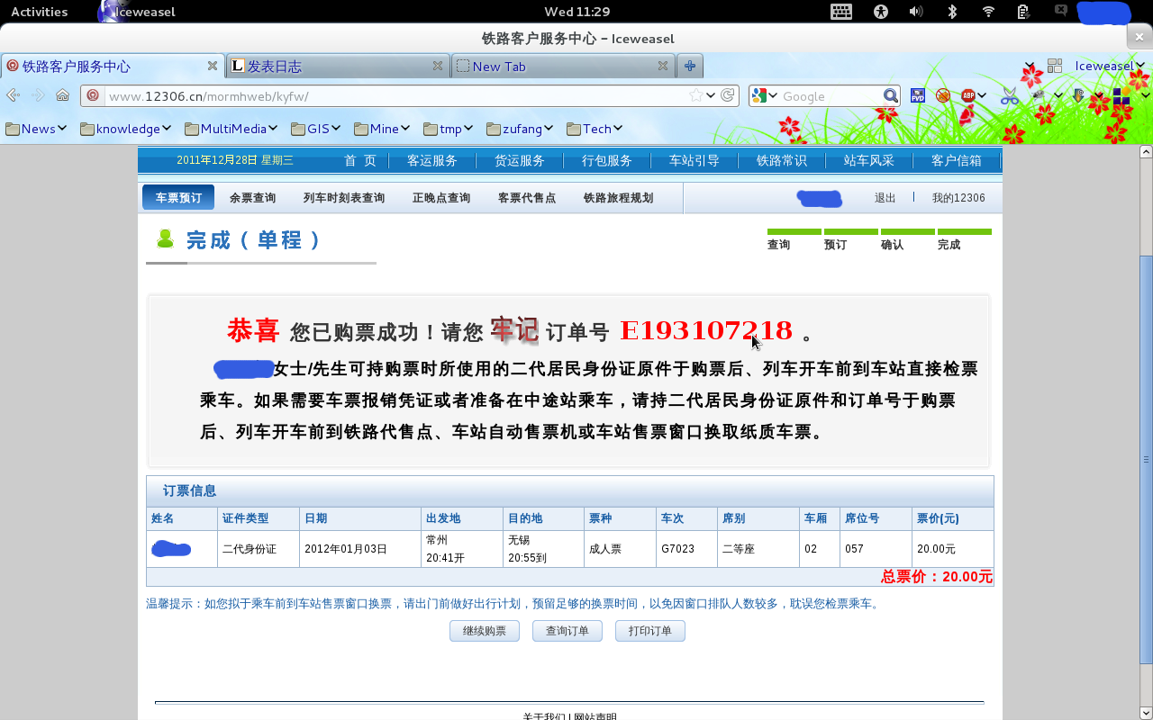This screenshot has height=720, width=1153.
Task: Open on-screen keyboard icon in top bar
Action: 841,12
